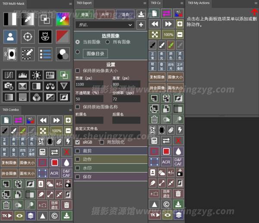Click the 复制图像 button in TK9 Combo
The width and height of the screenshot is (259, 223).
click(10, 163)
